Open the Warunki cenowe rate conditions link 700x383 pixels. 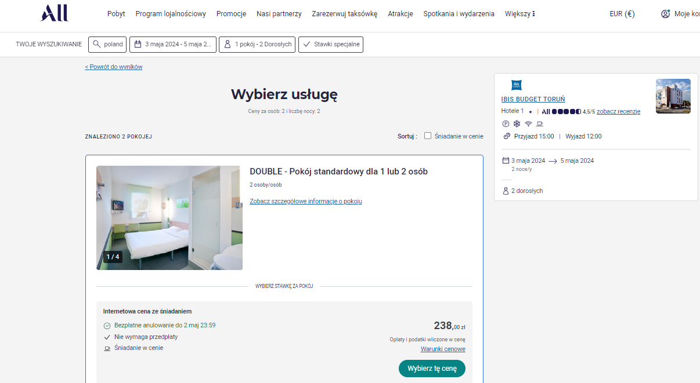443,349
